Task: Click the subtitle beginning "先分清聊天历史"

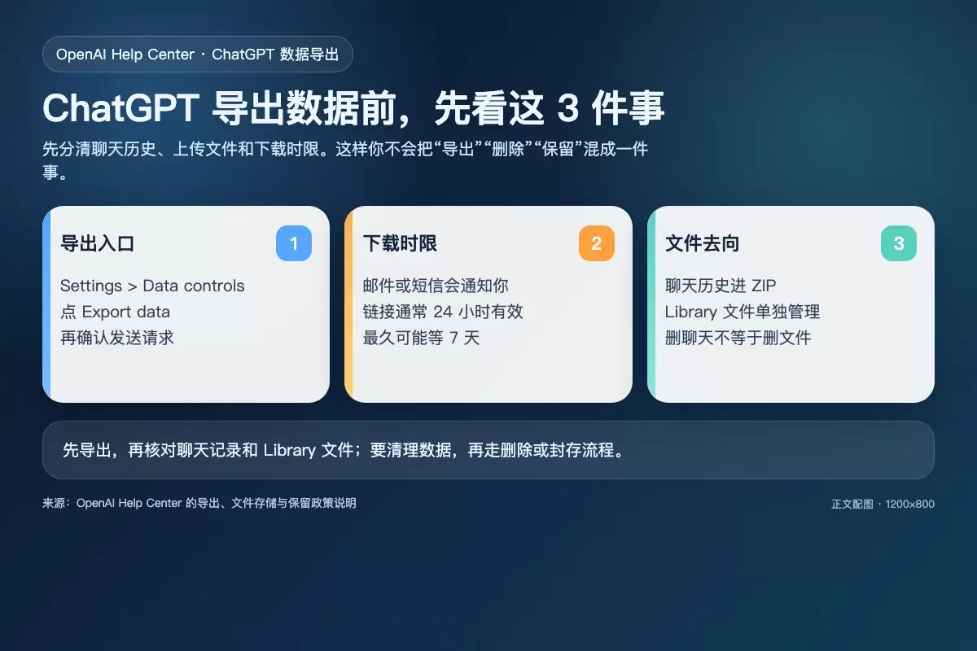Action: coord(345,161)
